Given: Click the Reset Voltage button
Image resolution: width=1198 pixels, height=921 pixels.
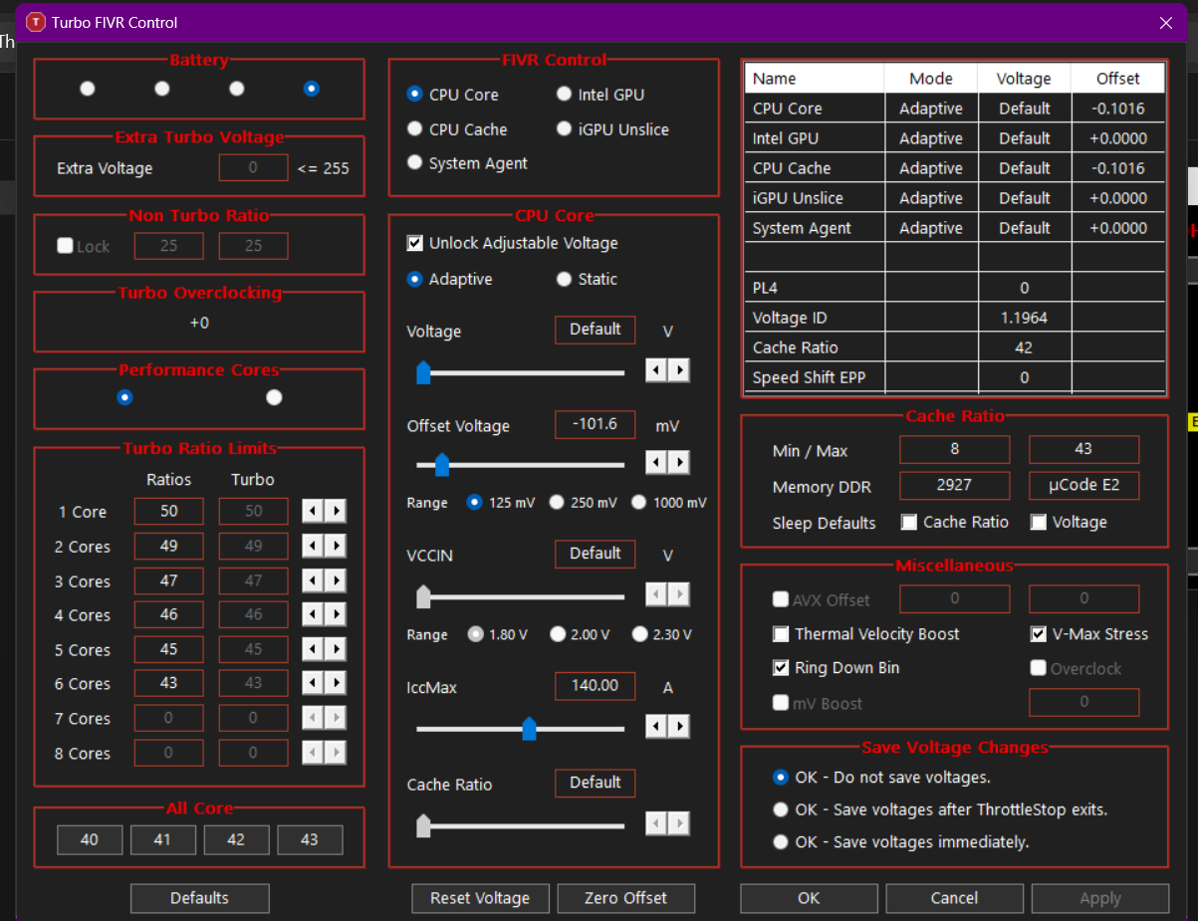Looking at the screenshot, I should (480, 898).
